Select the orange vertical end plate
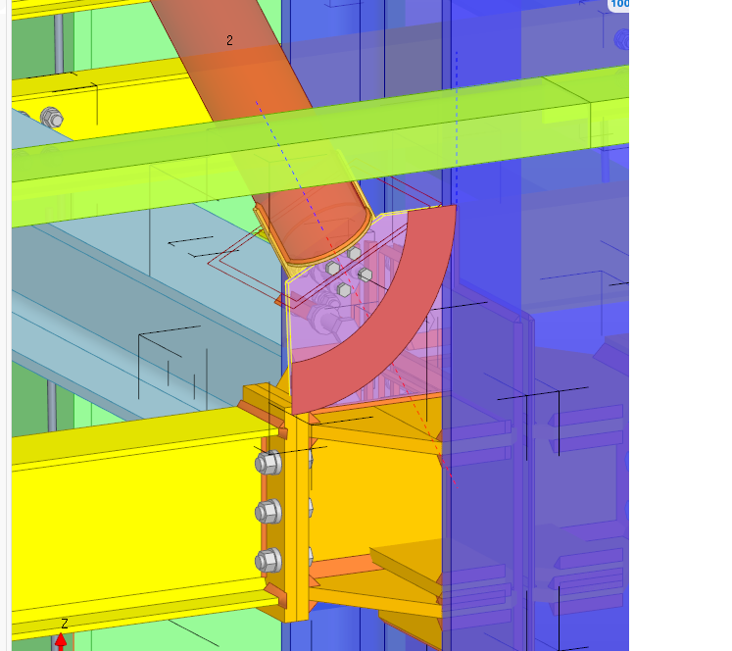 coord(295,520)
